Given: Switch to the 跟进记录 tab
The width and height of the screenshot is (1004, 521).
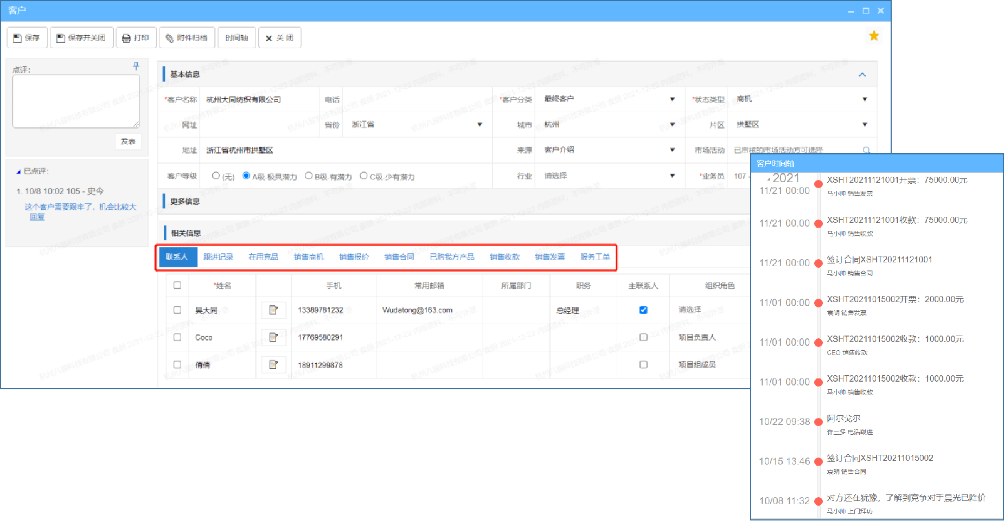Looking at the screenshot, I should [x=219, y=256].
